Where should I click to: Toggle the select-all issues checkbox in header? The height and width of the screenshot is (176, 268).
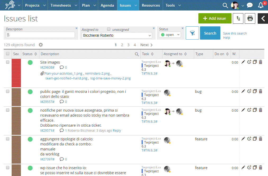tap(8, 54)
